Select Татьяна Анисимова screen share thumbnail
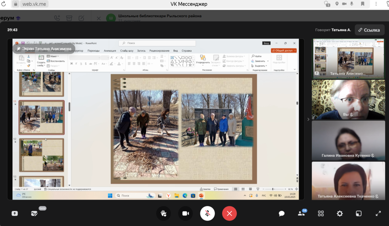The image size is (389, 226). (x=348, y=58)
